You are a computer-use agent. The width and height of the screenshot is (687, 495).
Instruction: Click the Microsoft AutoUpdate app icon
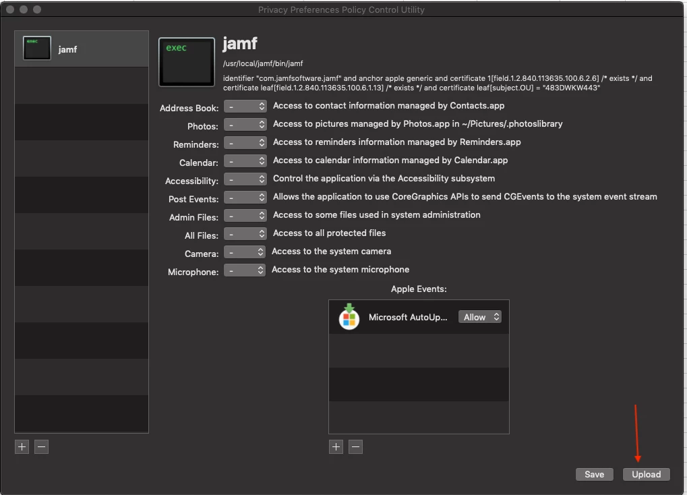click(x=349, y=316)
